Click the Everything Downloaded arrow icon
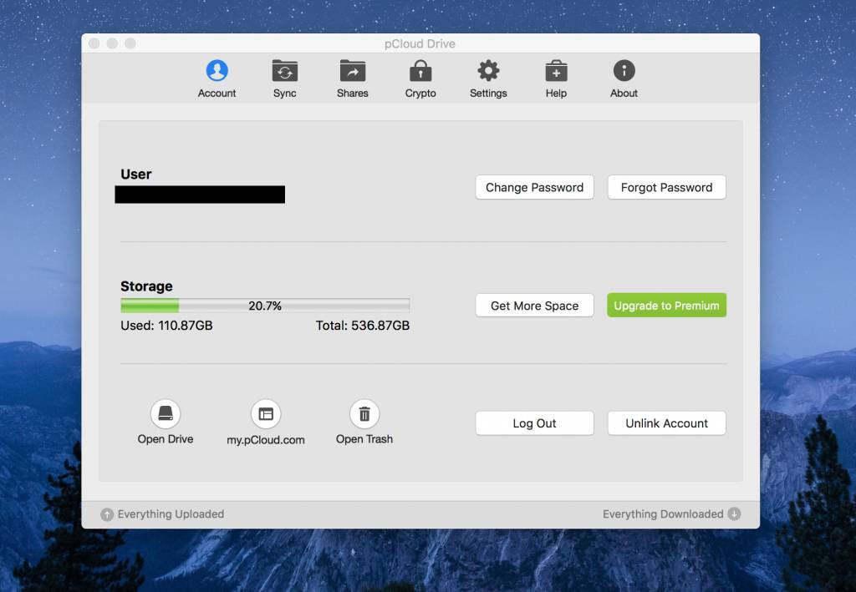This screenshot has height=592, width=856. pos(734,514)
